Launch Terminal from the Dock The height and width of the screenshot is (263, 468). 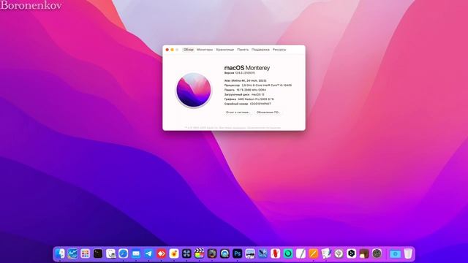[x=98, y=254]
